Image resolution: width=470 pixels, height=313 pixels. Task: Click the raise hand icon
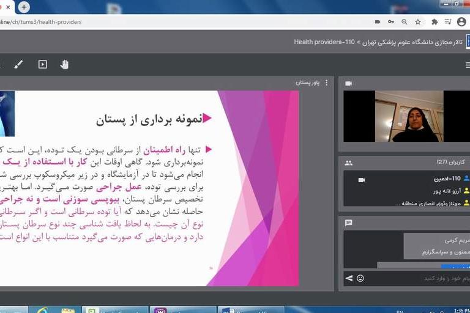[x=64, y=64]
